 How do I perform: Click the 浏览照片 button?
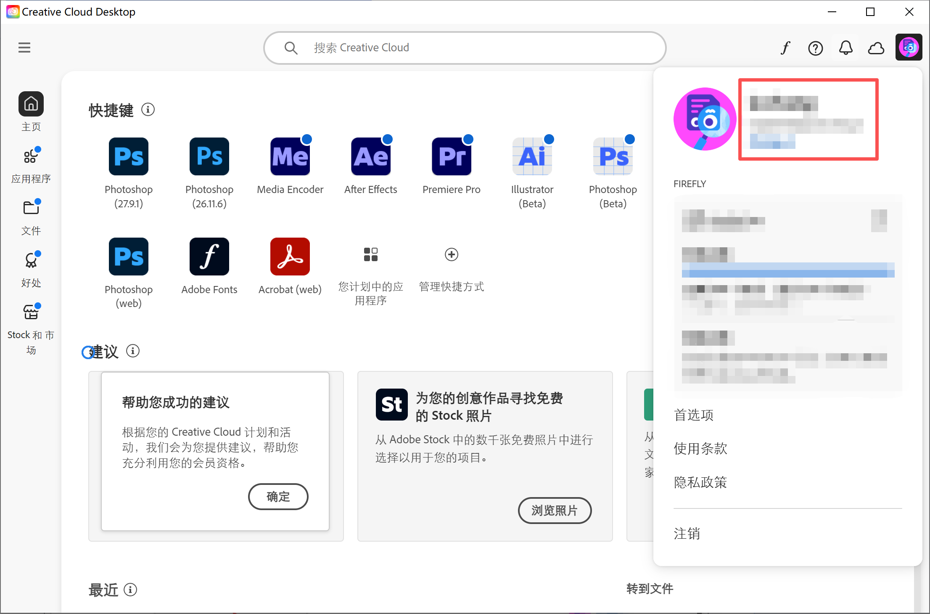pos(555,511)
